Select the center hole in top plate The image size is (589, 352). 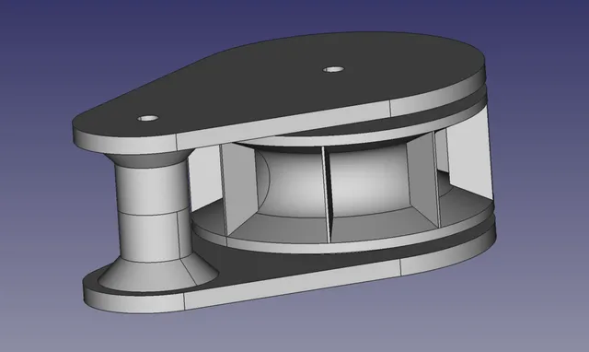pos(333,69)
